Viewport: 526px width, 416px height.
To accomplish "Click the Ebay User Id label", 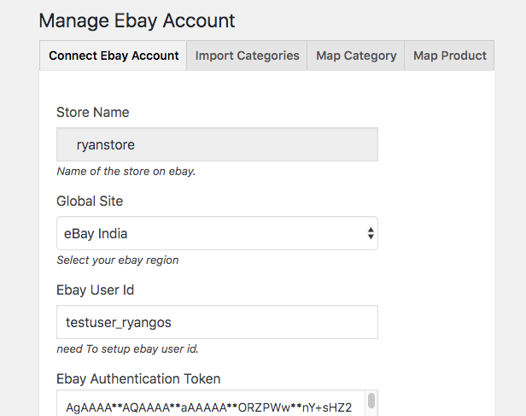I will [96, 290].
